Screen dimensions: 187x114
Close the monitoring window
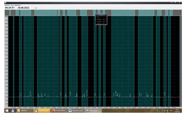[x=179, y=3]
